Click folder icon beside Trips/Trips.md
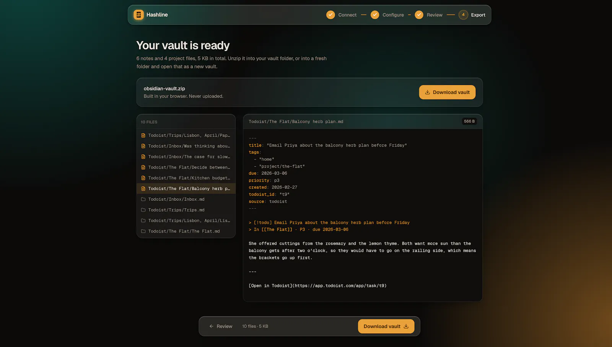Image resolution: width=612 pixels, height=347 pixels. tap(143, 210)
